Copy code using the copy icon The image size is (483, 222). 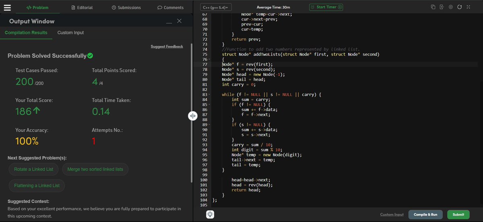click(x=433, y=7)
